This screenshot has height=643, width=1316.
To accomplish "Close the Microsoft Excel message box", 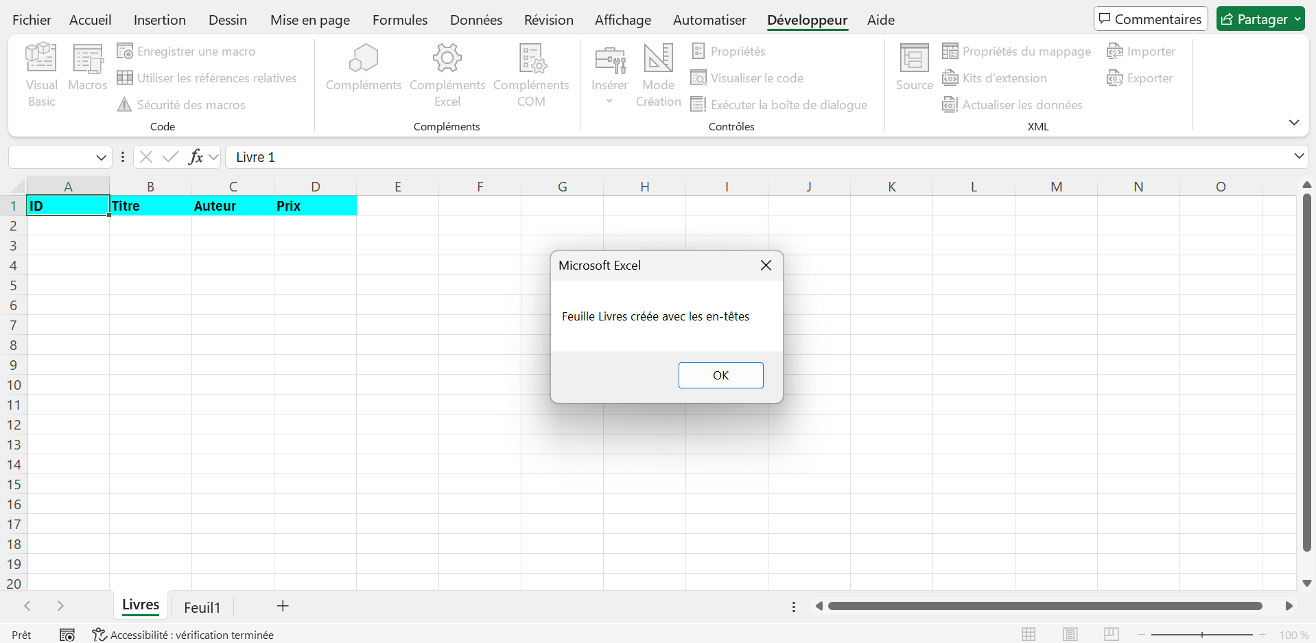I will [766, 266].
